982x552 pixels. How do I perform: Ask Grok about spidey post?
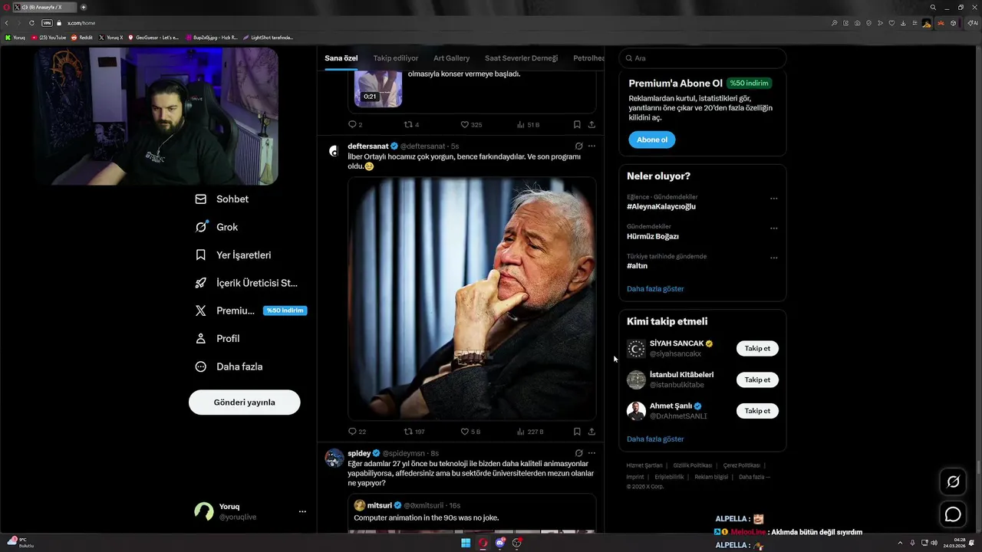coord(578,453)
